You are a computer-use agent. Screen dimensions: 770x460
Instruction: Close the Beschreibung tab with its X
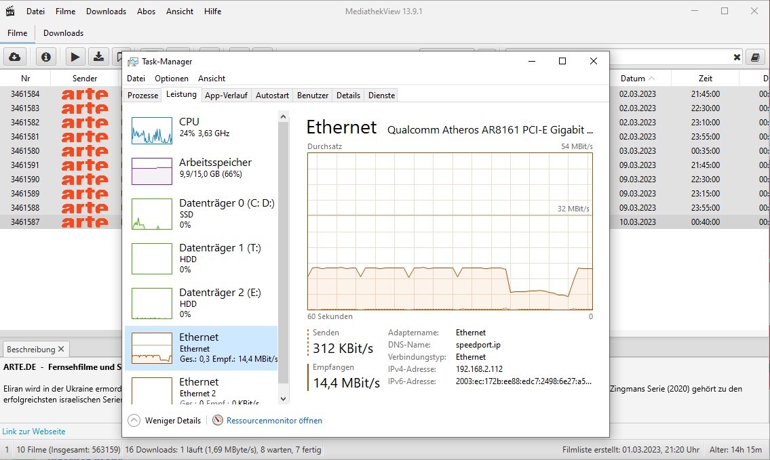(61, 349)
